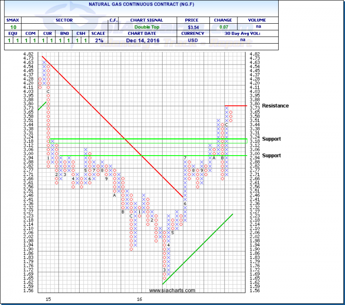Click the year 16 marker on the x-axis
The image size is (345, 305).
(140, 299)
